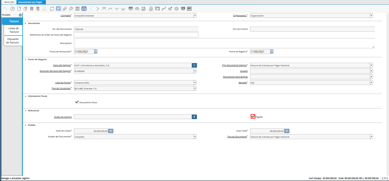Open the Lista de Precios dropdown
This screenshot has height=181, width=389.
pyautogui.click(x=195, y=82)
